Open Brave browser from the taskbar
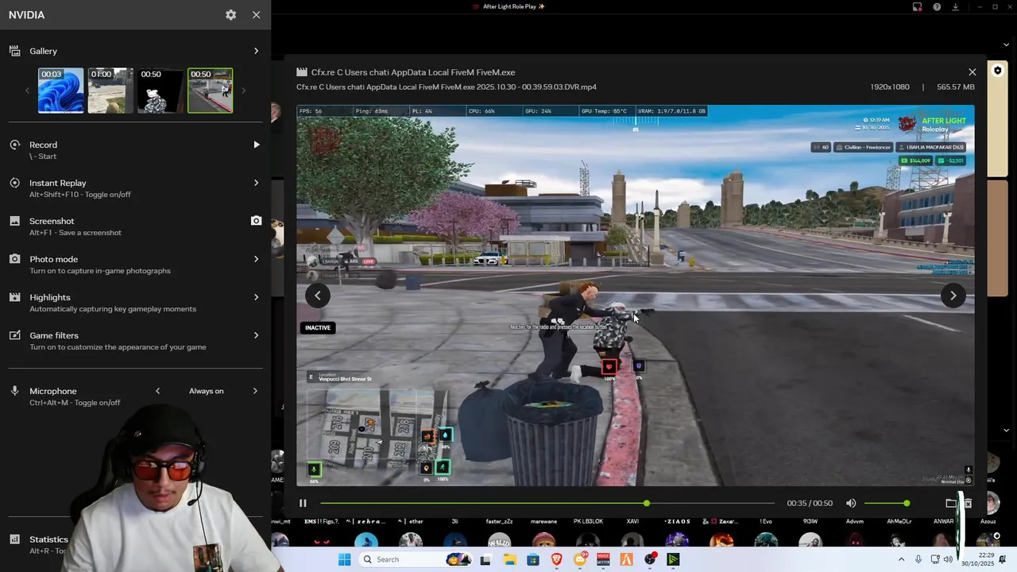The height and width of the screenshot is (572, 1017). point(556,559)
